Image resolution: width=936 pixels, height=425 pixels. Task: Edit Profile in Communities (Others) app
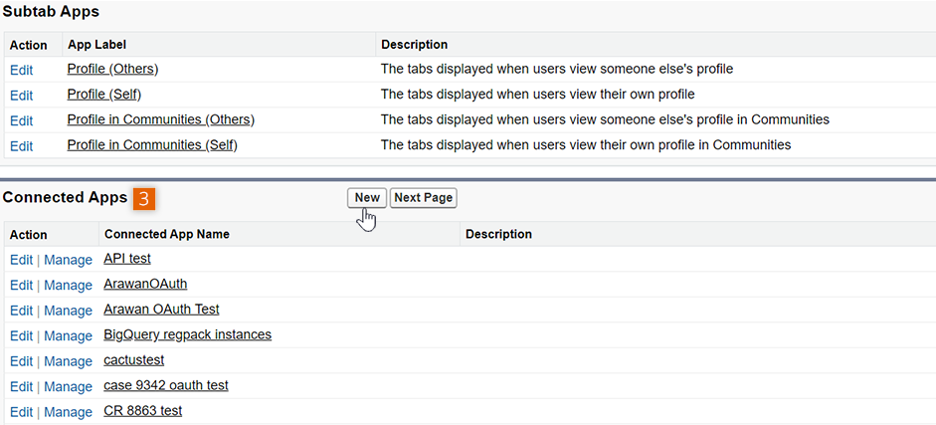click(x=22, y=121)
